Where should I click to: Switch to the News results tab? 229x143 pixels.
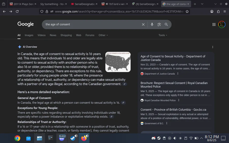[53, 35]
